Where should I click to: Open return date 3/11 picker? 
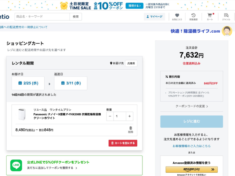click(x=70, y=83)
